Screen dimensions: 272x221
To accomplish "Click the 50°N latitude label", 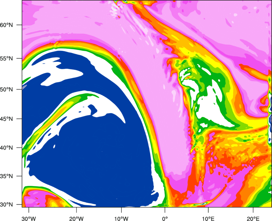I will [x=6, y=89].
